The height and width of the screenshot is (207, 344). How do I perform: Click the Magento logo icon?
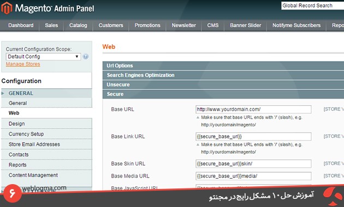tap(7, 8)
